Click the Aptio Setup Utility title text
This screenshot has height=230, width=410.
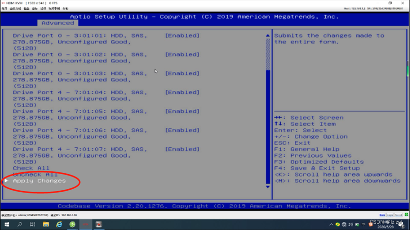click(204, 17)
